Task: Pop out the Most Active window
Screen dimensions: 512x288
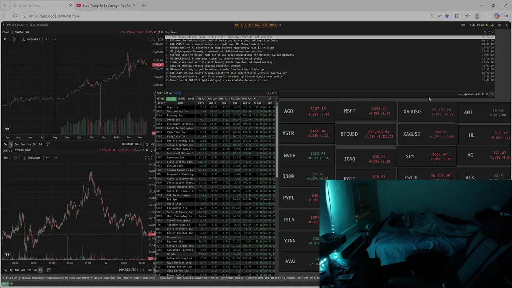Action: (269, 93)
